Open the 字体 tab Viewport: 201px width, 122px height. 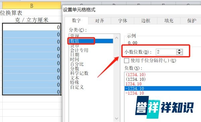pyautogui.click(x=123, y=21)
